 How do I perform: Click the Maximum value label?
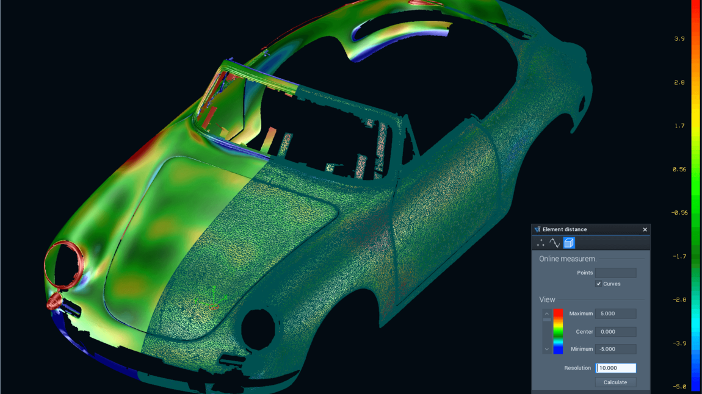(x=582, y=313)
